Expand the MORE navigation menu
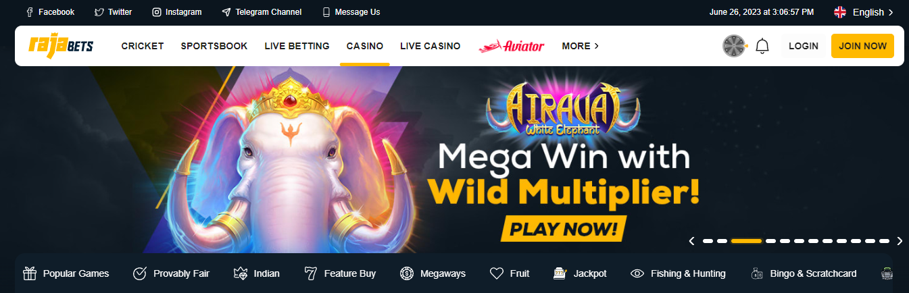Image resolution: width=909 pixels, height=293 pixels. point(581,46)
